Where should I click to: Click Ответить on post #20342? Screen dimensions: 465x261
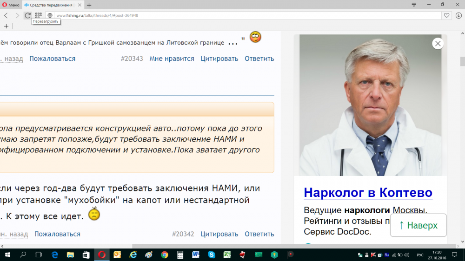[259, 234]
